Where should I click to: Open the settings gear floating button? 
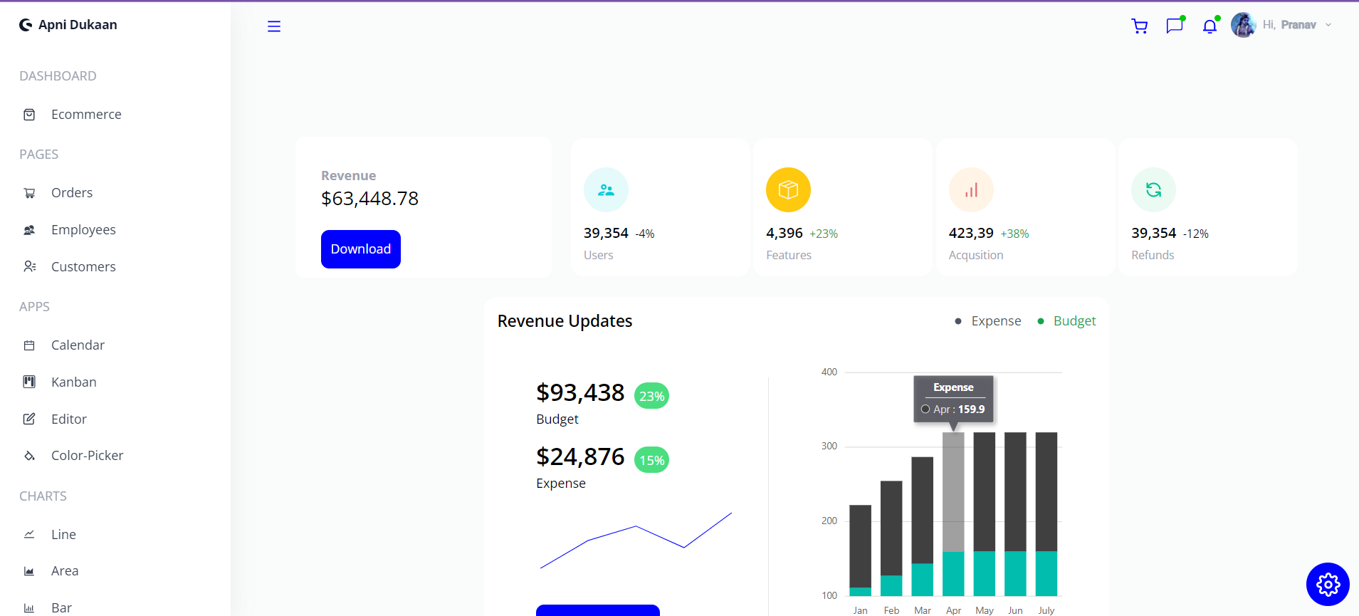pos(1328,585)
